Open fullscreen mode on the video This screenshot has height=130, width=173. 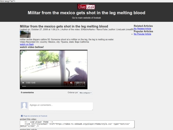click(x=78, y=83)
